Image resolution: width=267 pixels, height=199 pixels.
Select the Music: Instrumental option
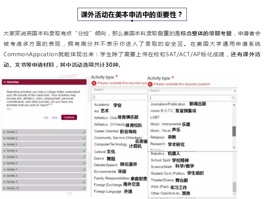tap(166, 124)
